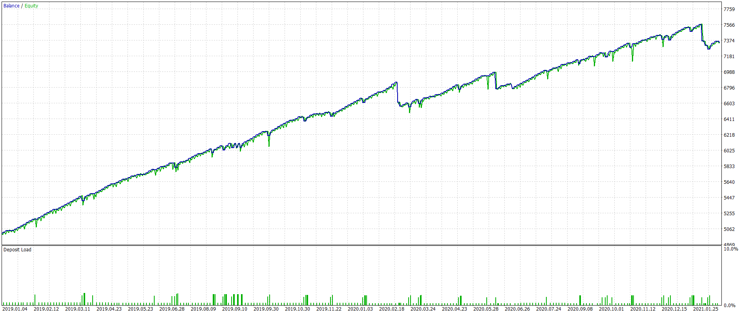Click the 2019.02.12 date label
The height and width of the screenshot is (313, 743).
(x=46, y=309)
